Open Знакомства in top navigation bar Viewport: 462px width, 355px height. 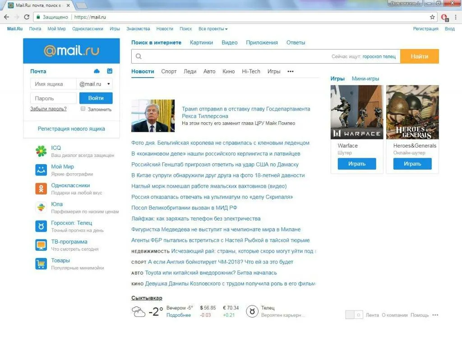(138, 29)
